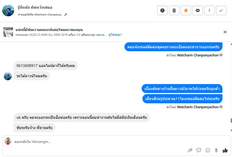Screen dimensions: 232x157
Task: Dismiss the ad reply banner
Action: click(x=225, y=32)
